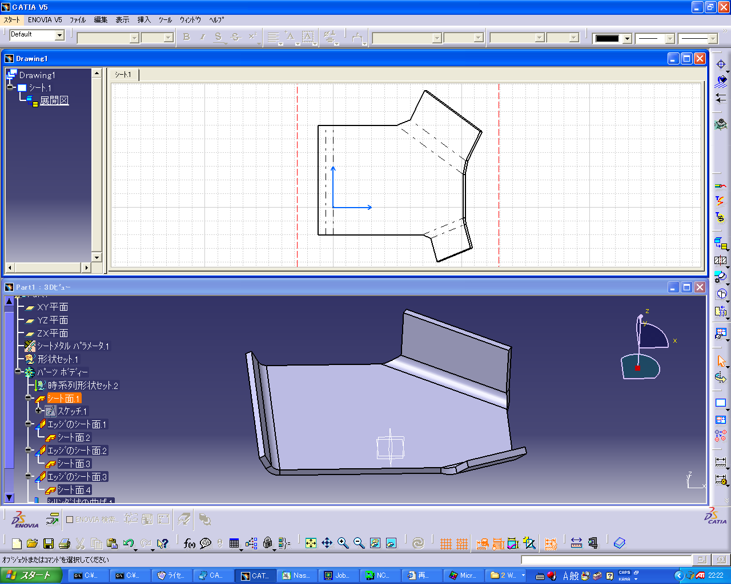
Task: Click the Snap to Point grid icon
Action: pyautogui.click(x=462, y=544)
